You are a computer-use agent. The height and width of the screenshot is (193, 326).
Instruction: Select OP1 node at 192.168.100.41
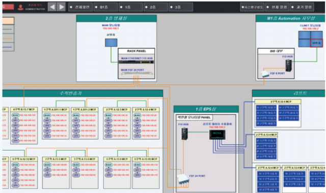pos(137,120)
